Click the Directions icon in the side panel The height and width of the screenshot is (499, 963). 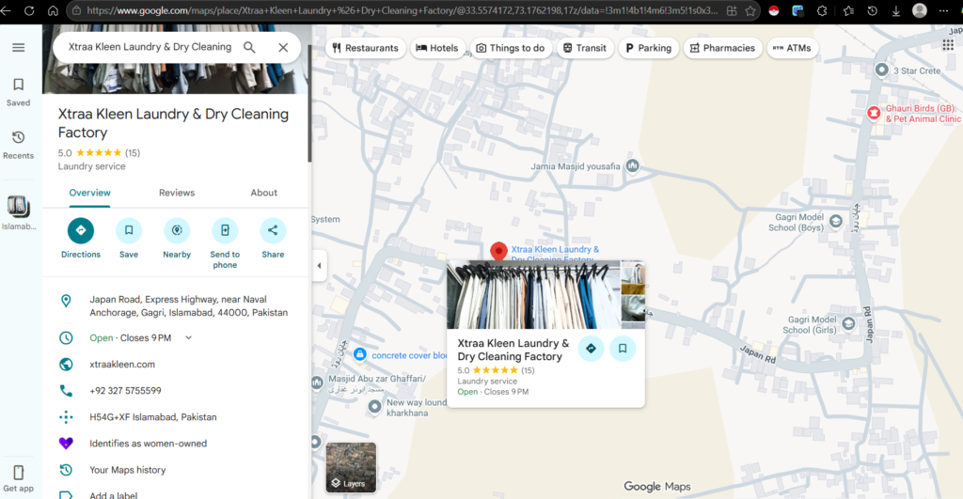pos(81,230)
